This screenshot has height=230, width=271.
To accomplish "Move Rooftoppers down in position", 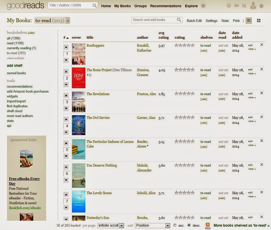I will point(66,60).
